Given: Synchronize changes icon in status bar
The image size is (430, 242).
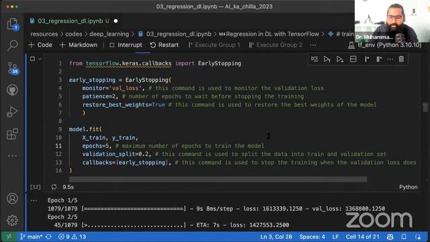Looking at the screenshot, I should (49, 237).
